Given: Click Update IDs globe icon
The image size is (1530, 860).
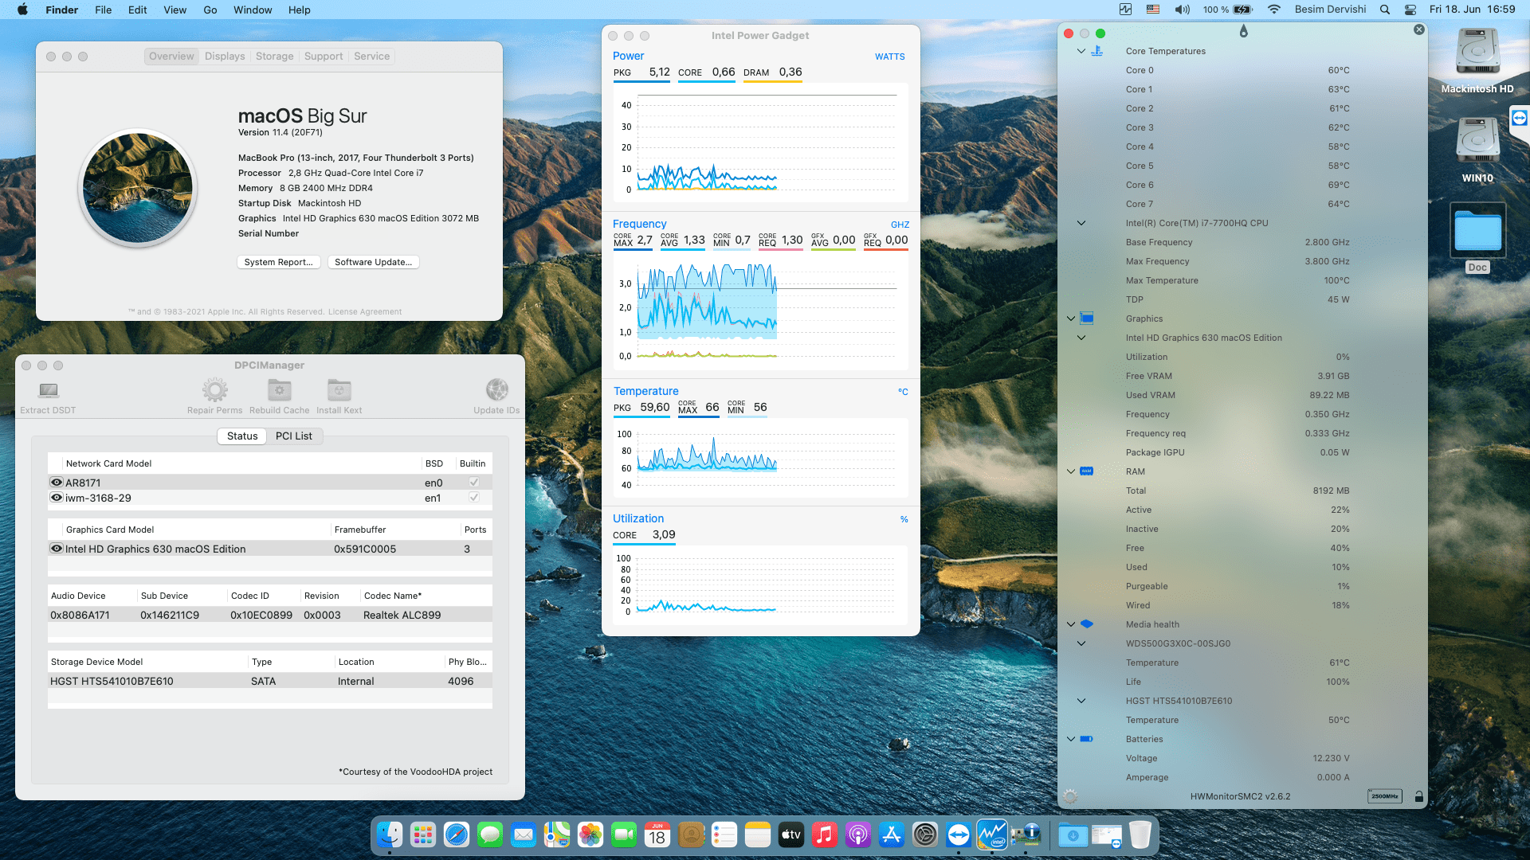Looking at the screenshot, I should [x=496, y=390].
